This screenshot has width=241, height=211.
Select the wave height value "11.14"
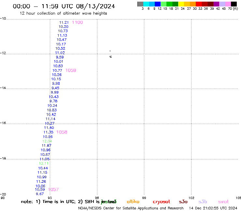coord(50,119)
